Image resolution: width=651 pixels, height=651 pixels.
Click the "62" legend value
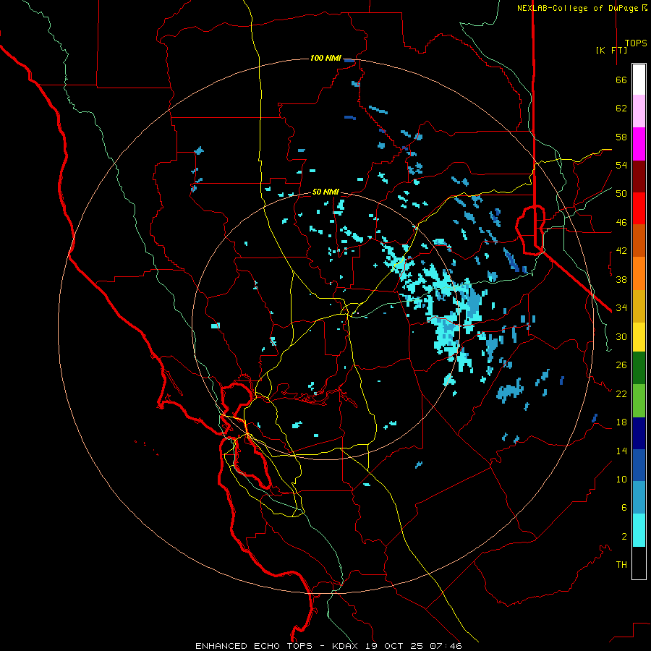621,109
